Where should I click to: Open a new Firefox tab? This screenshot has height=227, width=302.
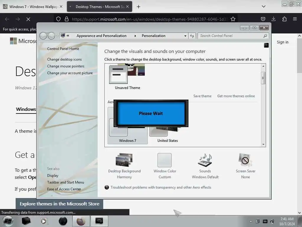point(138,7)
